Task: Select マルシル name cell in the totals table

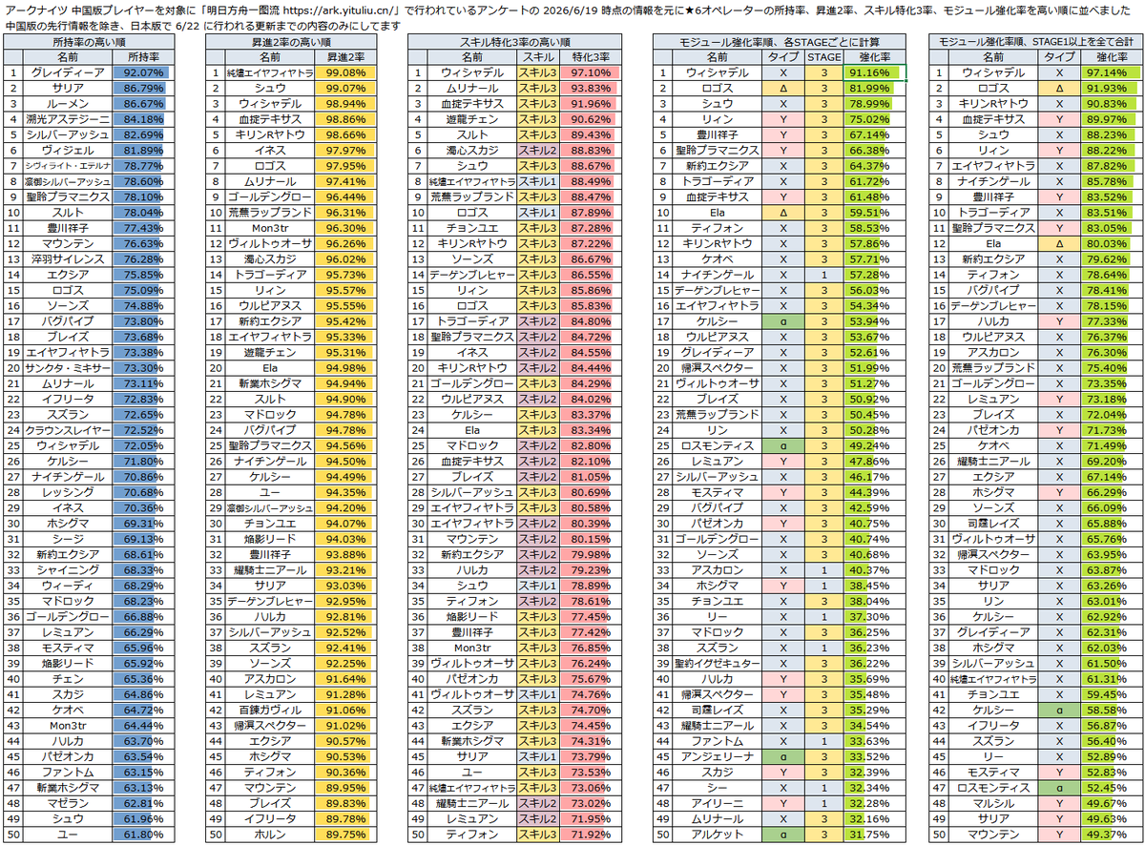Action: click(994, 803)
